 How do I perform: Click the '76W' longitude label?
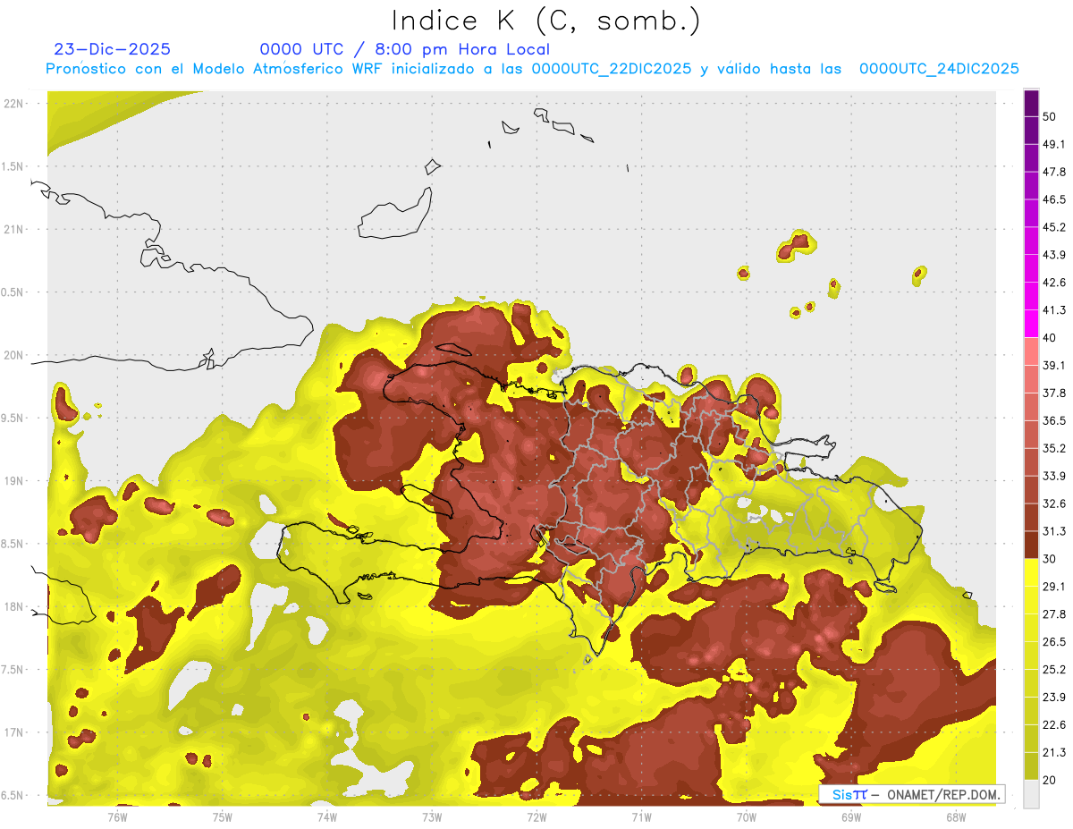click(117, 817)
